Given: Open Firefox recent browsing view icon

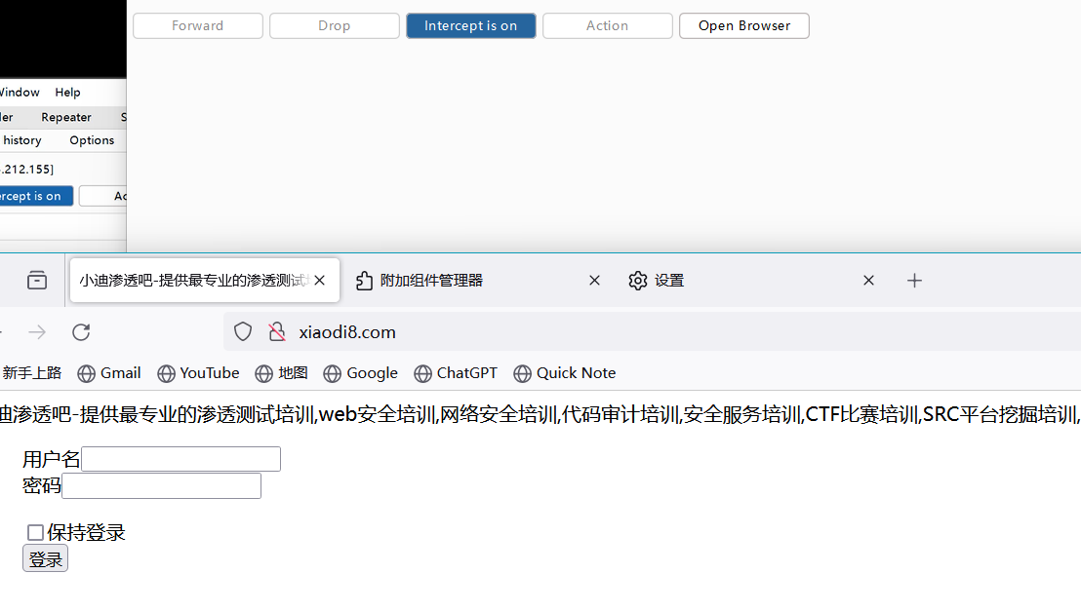Looking at the screenshot, I should (37, 281).
